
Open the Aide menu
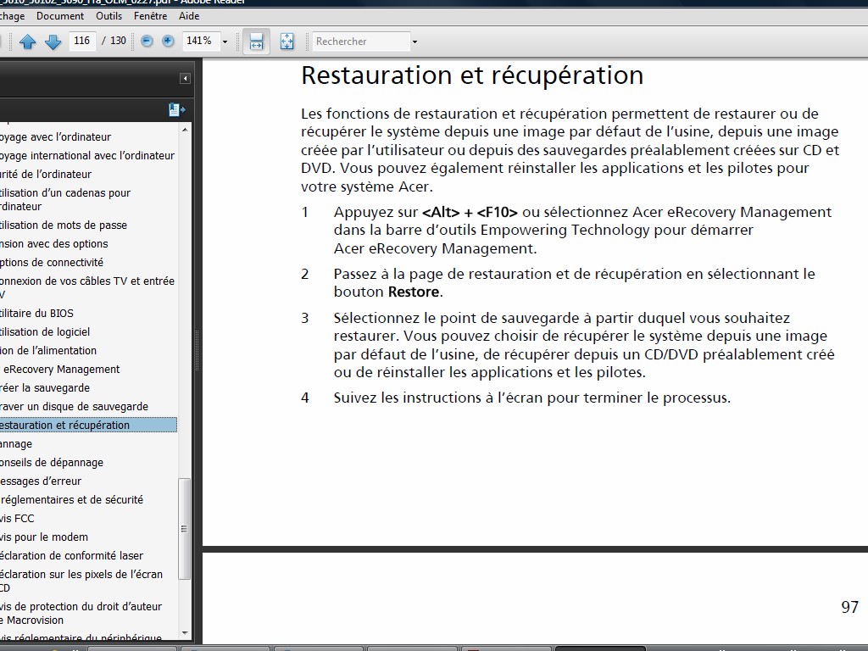click(x=189, y=16)
